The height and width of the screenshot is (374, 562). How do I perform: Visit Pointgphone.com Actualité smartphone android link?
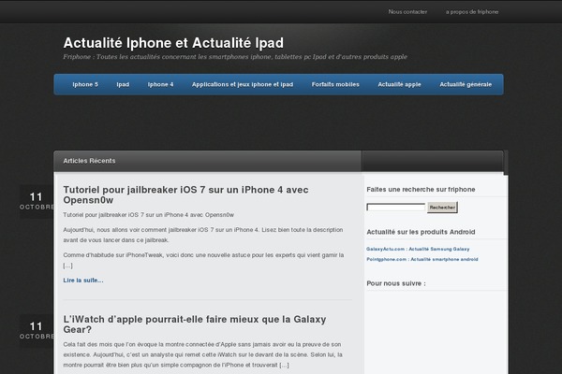422,259
